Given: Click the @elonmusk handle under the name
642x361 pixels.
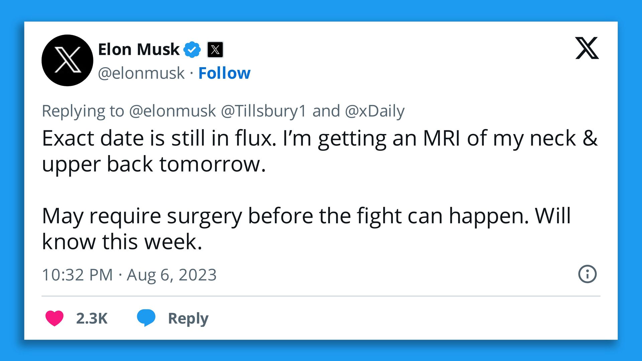Looking at the screenshot, I should coord(141,73).
